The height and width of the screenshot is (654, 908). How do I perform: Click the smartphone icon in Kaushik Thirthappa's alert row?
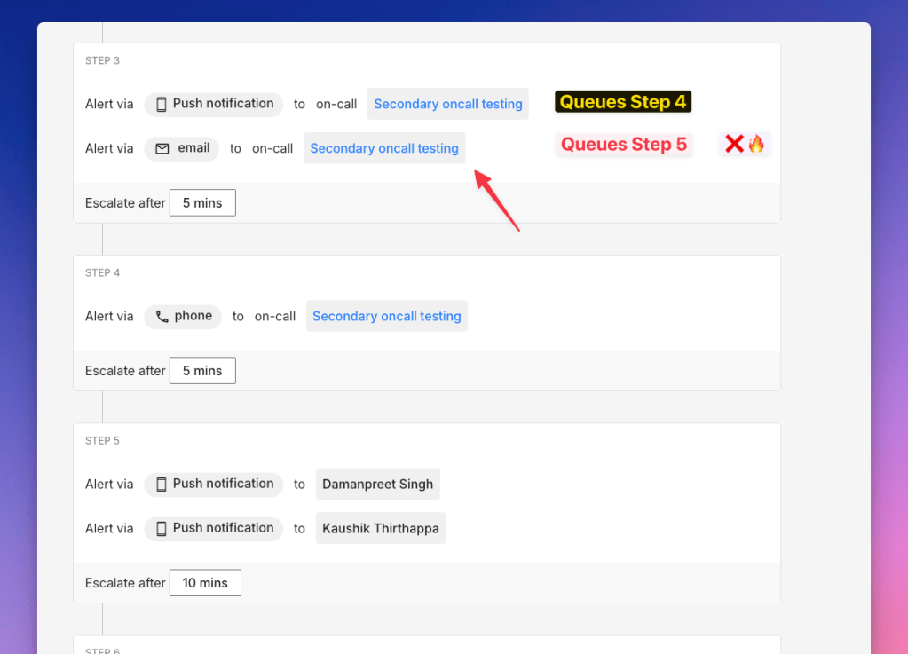tap(162, 528)
